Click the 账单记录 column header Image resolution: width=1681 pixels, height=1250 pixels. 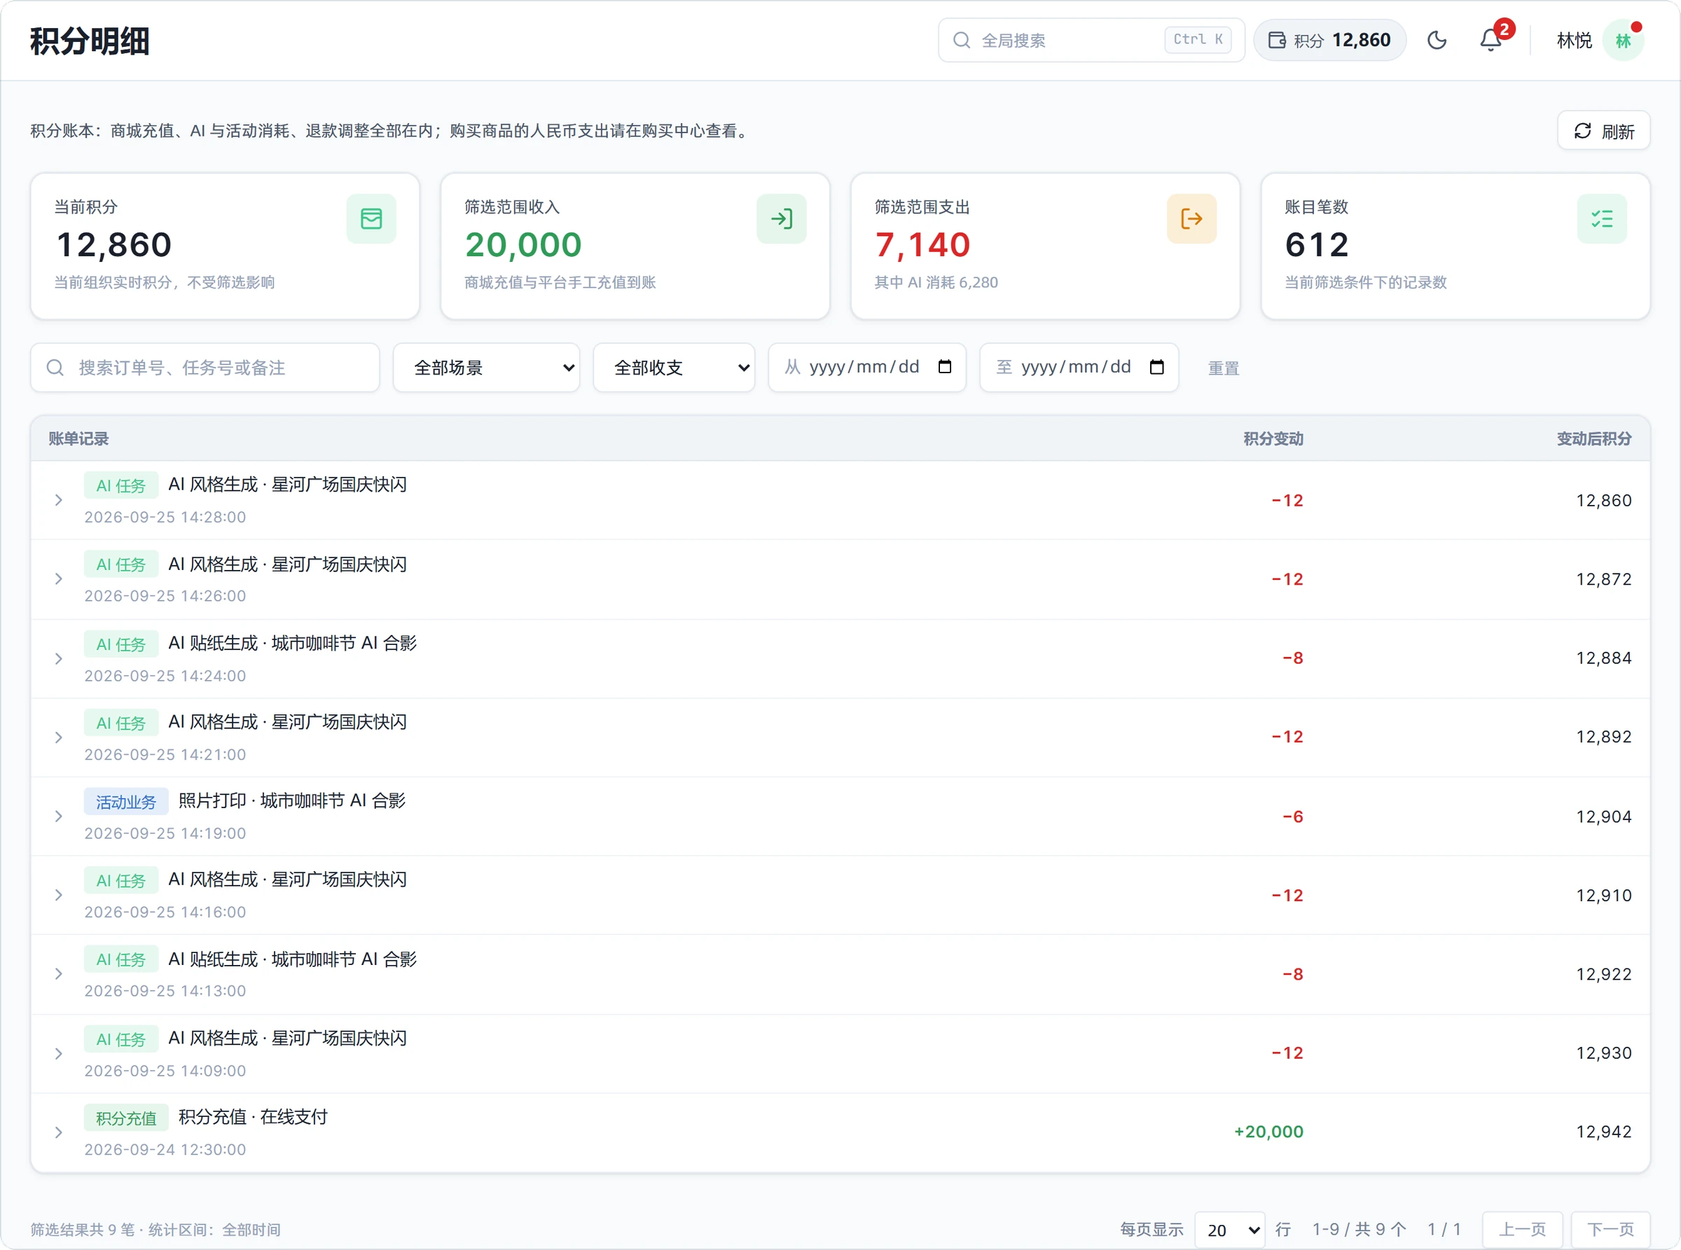[78, 439]
